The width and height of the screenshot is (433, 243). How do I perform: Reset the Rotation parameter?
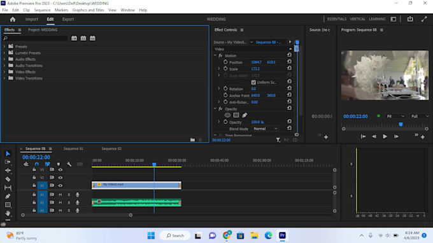[x=289, y=88]
